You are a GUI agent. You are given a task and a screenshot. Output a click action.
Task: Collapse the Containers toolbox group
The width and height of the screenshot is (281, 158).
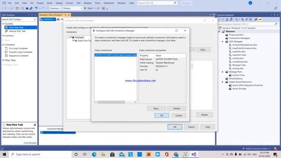pyautogui.click(x=3, y=45)
